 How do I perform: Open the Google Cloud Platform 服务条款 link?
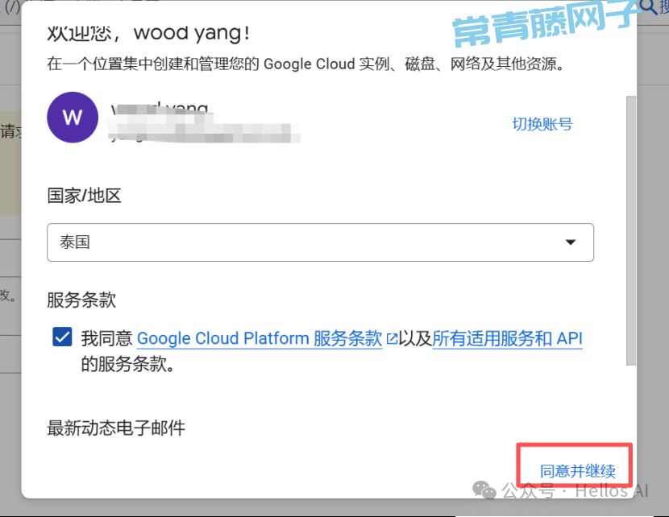pos(259,338)
